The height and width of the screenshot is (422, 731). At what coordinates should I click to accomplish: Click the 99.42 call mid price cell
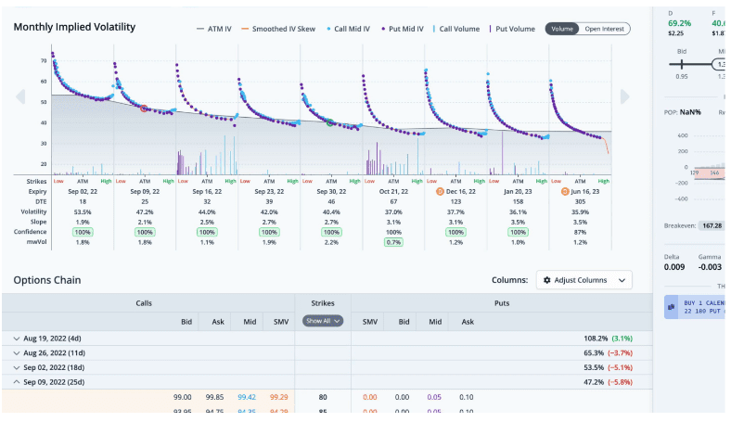click(x=247, y=397)
